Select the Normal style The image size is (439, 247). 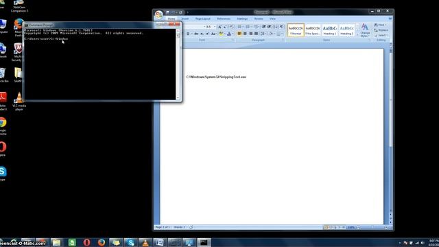[296, 30]
